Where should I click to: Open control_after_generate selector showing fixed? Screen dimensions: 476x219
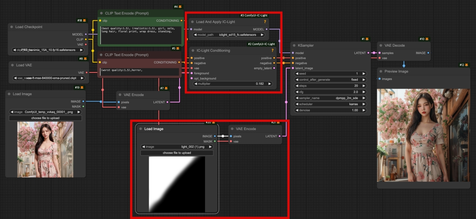(330, 79)
